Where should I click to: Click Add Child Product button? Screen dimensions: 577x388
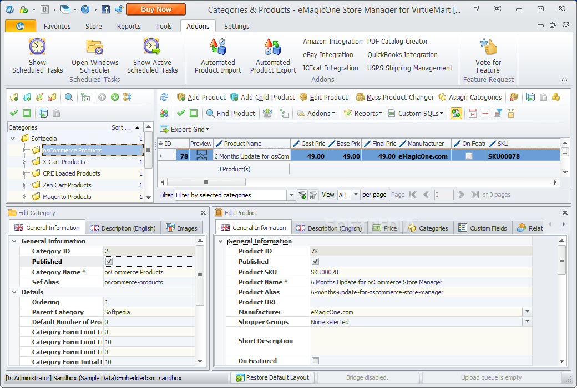coord(263,97)
